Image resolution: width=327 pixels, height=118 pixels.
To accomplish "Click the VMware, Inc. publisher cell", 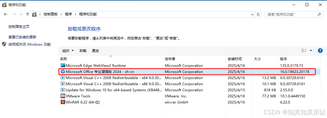I will click(176, 96).
